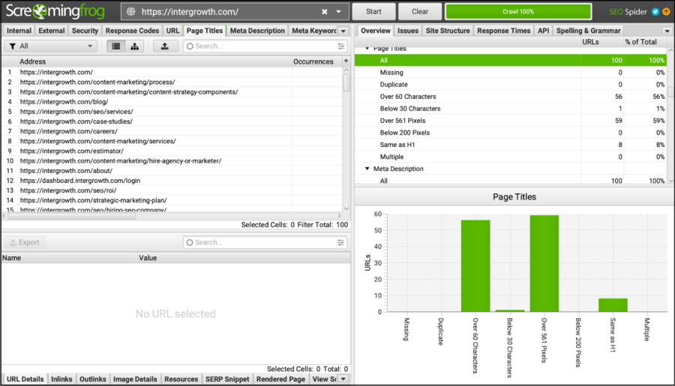Start the crawl
Viewport: 675px width, 386px height.
pyautogui.click(x=373, y=12)
